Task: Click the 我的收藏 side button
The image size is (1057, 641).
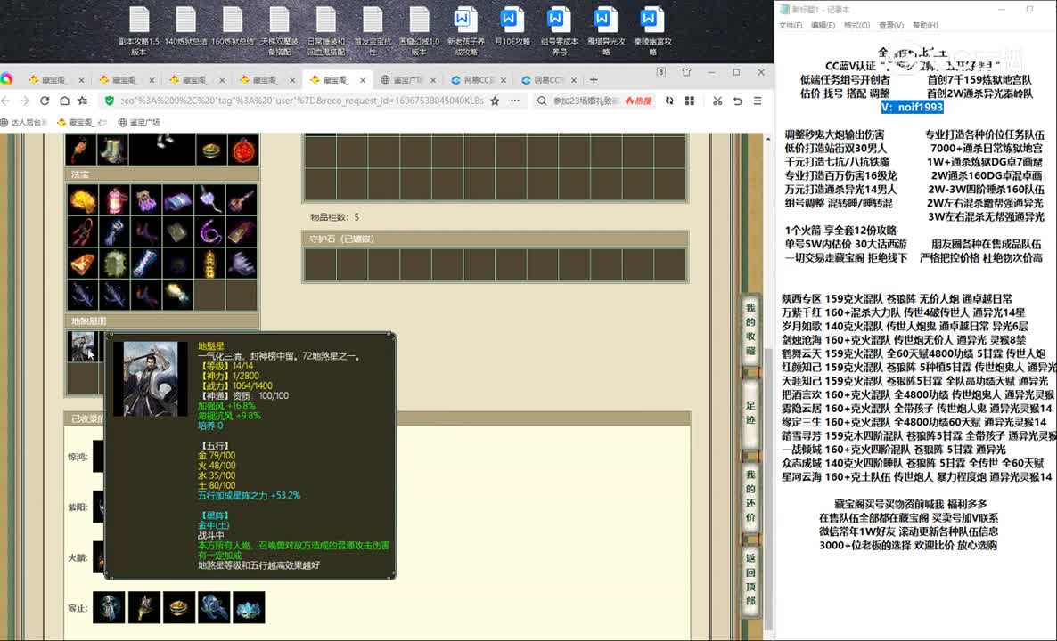Action: coord(750,329)
